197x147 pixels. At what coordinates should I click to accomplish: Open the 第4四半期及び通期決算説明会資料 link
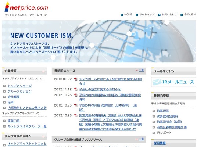click(110, 97)
